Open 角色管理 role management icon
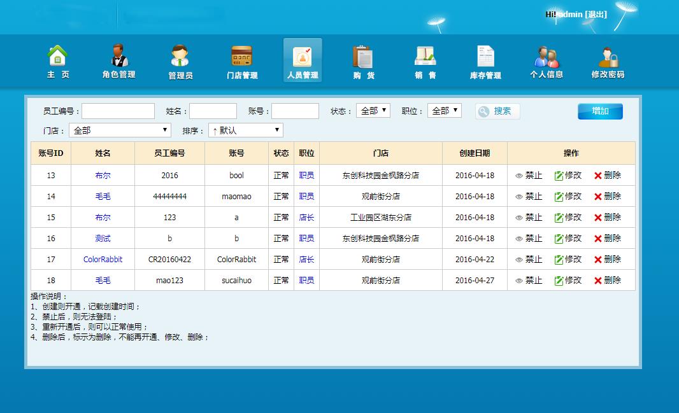Viewport: 679px width, 413px height. (118, 61)
